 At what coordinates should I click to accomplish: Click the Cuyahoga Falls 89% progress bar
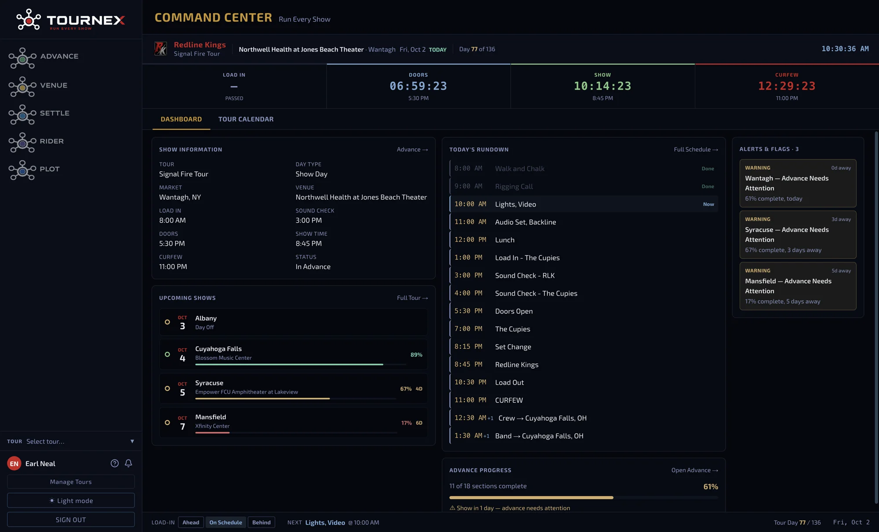pos(301,364)
